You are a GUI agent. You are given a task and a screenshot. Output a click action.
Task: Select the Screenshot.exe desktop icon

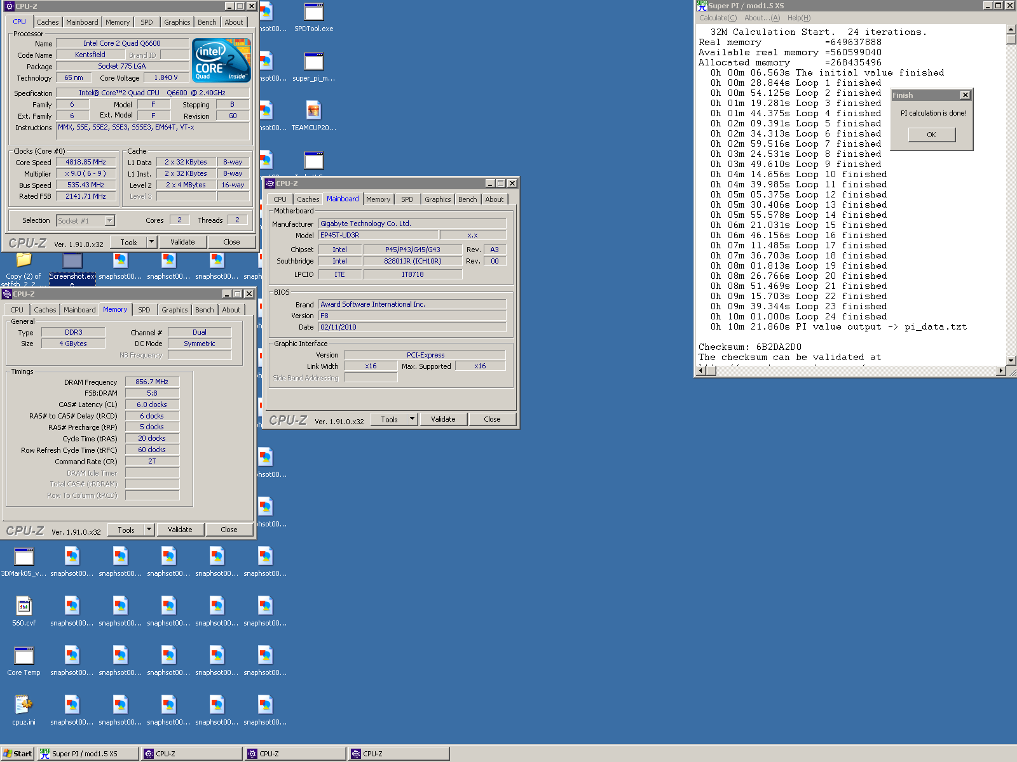click(x=72, y=268)
